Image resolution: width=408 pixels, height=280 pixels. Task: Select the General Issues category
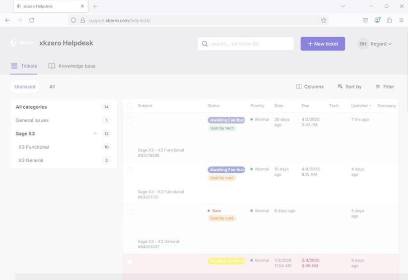pos(64,120)
